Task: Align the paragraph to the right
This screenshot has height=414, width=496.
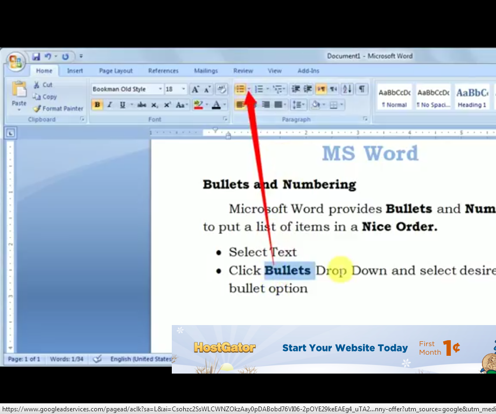Action: point(266,105)
